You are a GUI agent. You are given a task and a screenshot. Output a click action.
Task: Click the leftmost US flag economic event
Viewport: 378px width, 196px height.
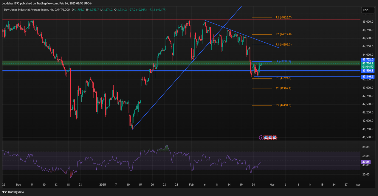(266, 138)
